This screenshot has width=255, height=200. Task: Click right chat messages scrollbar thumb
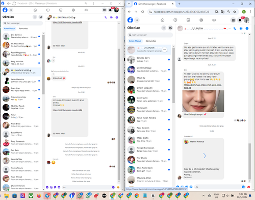249,161
